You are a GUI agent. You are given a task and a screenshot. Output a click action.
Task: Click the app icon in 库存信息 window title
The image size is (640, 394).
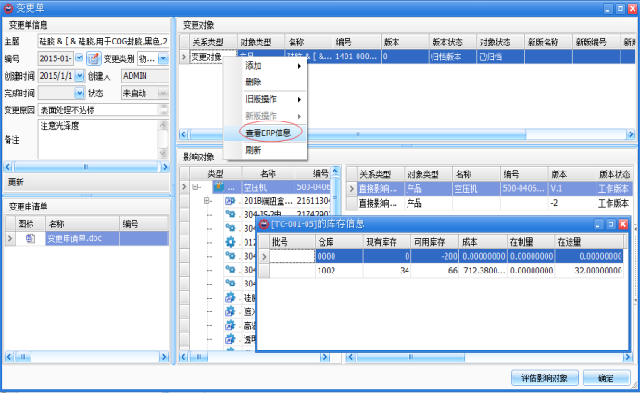[264, 224]
